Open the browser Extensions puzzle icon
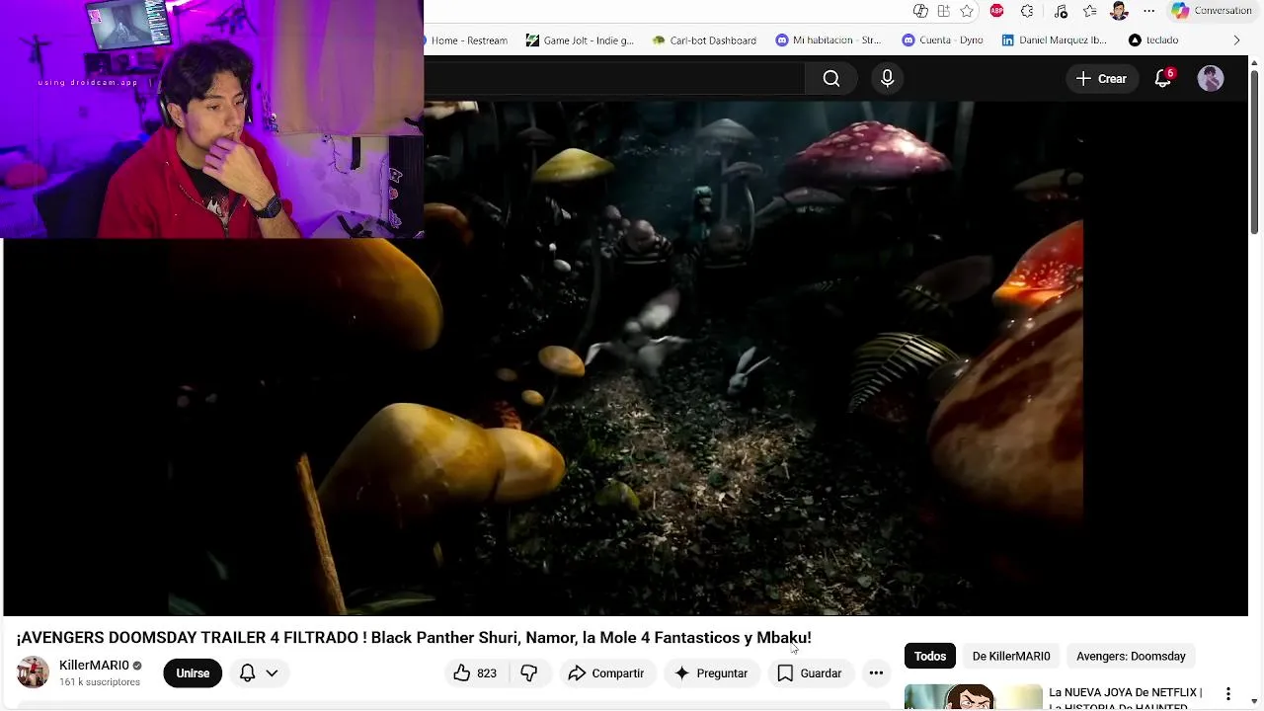Viewport: 1264px width, 711px height. pyautogui.click(x=1027, y=11)
